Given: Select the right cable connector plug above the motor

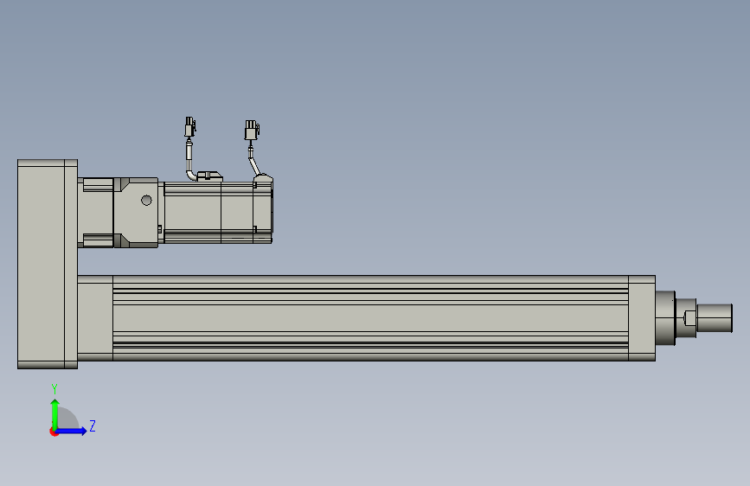Looking at the screenshot, I should pos(252,130).
